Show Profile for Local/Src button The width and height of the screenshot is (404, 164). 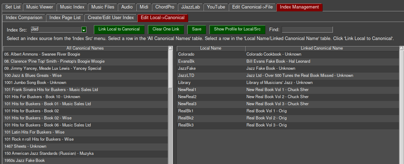coord(237,29)
